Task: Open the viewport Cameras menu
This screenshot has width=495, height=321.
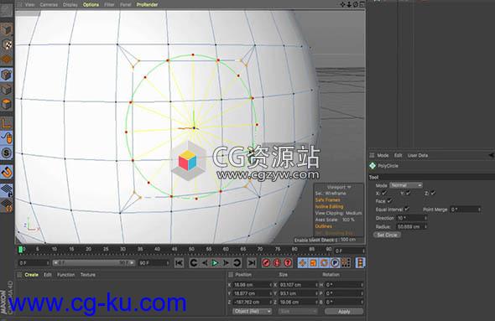Action: click(x=49, y=4)
